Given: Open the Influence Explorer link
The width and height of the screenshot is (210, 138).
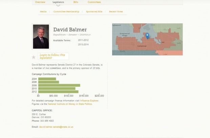Looking at the screenshot, I should [90, 100].
